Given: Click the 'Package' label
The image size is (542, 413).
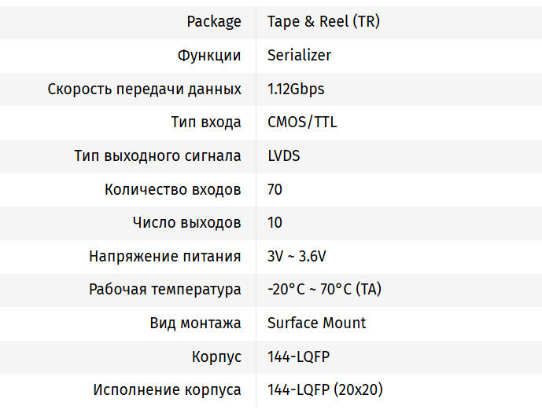Looking at the screenshot, I should point(214,22).
